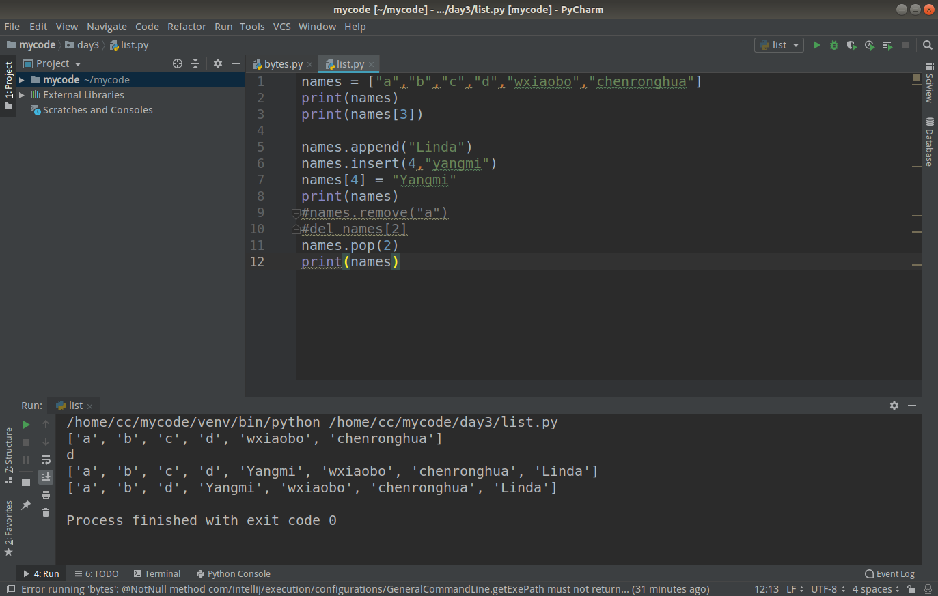Open the VCS menu
The image size is (938, 596).
coord(282,27)
